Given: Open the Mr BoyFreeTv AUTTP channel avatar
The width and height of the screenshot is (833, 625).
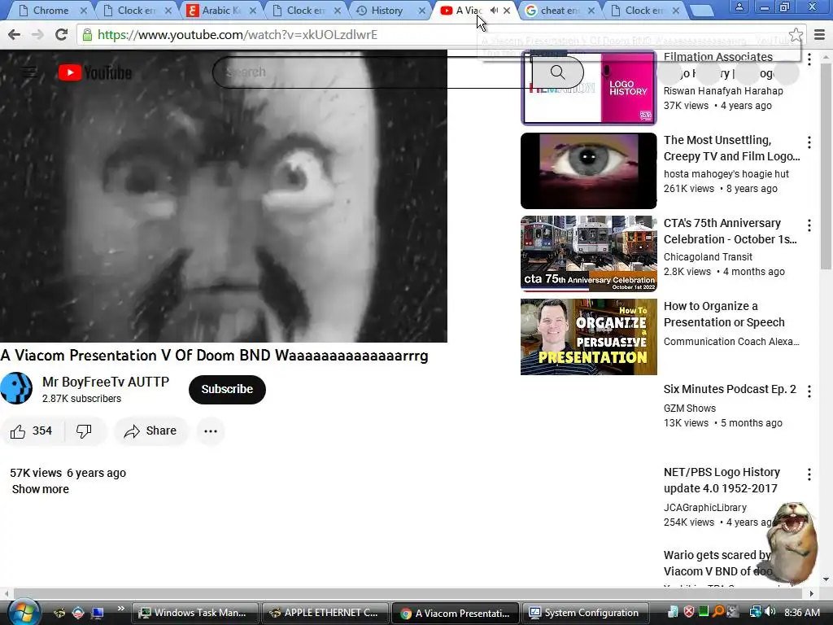Looking at the screenshot, I should 16,388.
